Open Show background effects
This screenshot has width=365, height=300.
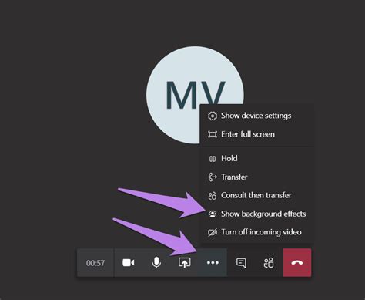point(257,214)
